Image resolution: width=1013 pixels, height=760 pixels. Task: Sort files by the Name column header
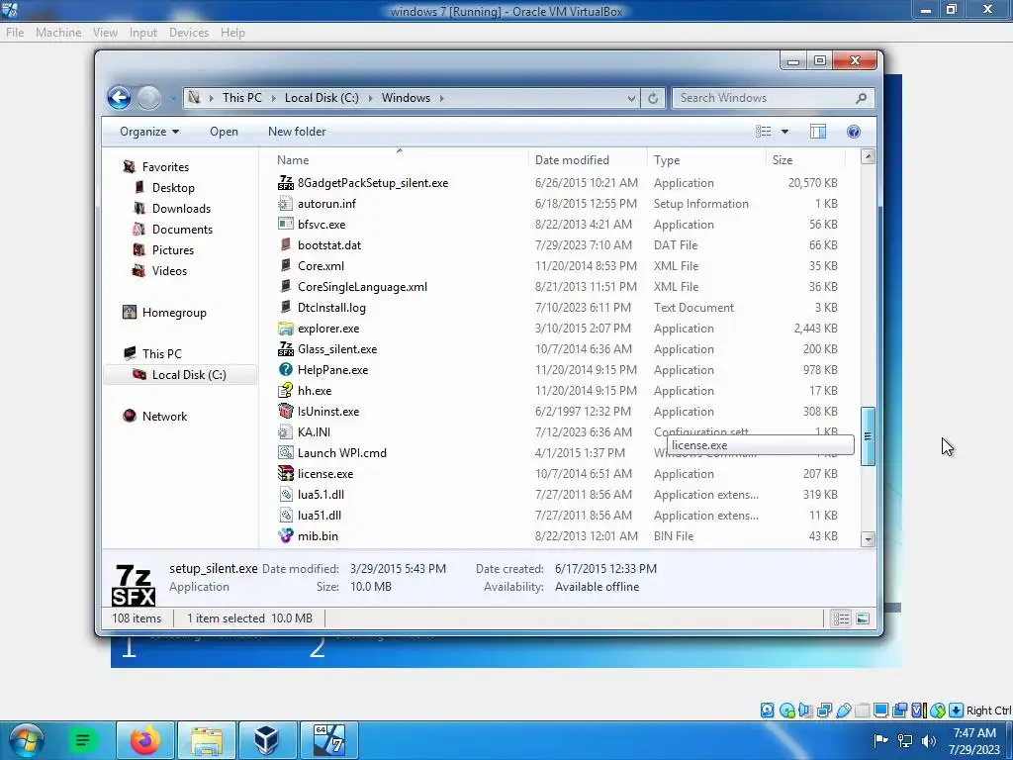click(x=399, y=159)
